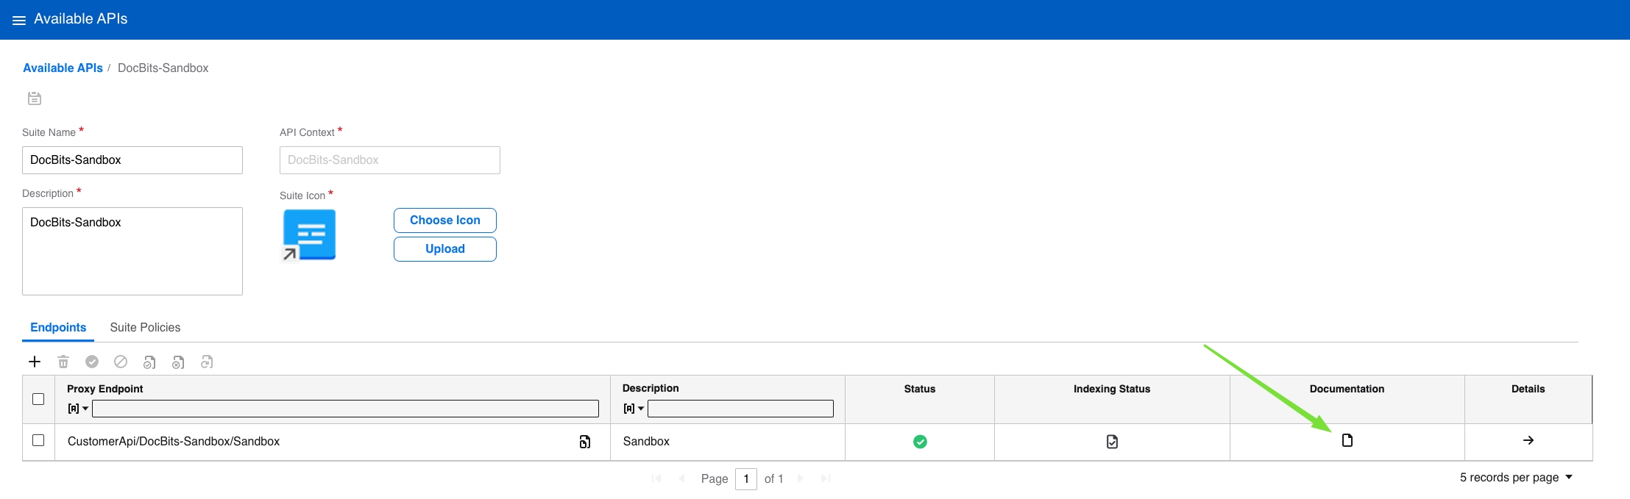Open the Proxy Endpoint filter type dropdown

[x=78, y=409]
